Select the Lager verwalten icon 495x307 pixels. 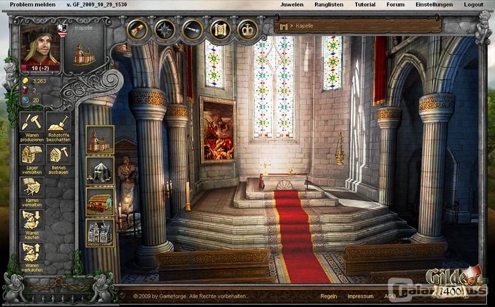click(x=31, y=156)
